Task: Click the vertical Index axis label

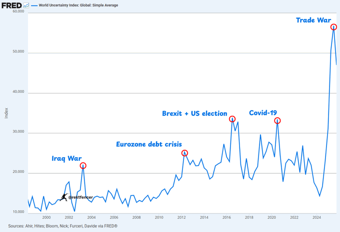Action: pos(7,113)
